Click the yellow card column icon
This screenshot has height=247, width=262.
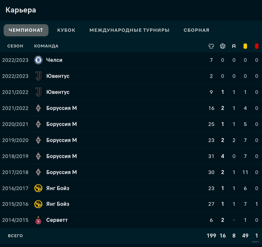click(x=245, y=46)
